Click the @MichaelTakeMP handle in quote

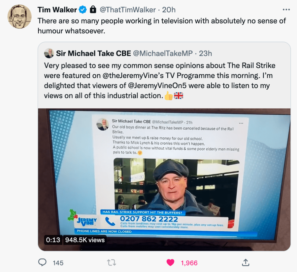(163, 54)
